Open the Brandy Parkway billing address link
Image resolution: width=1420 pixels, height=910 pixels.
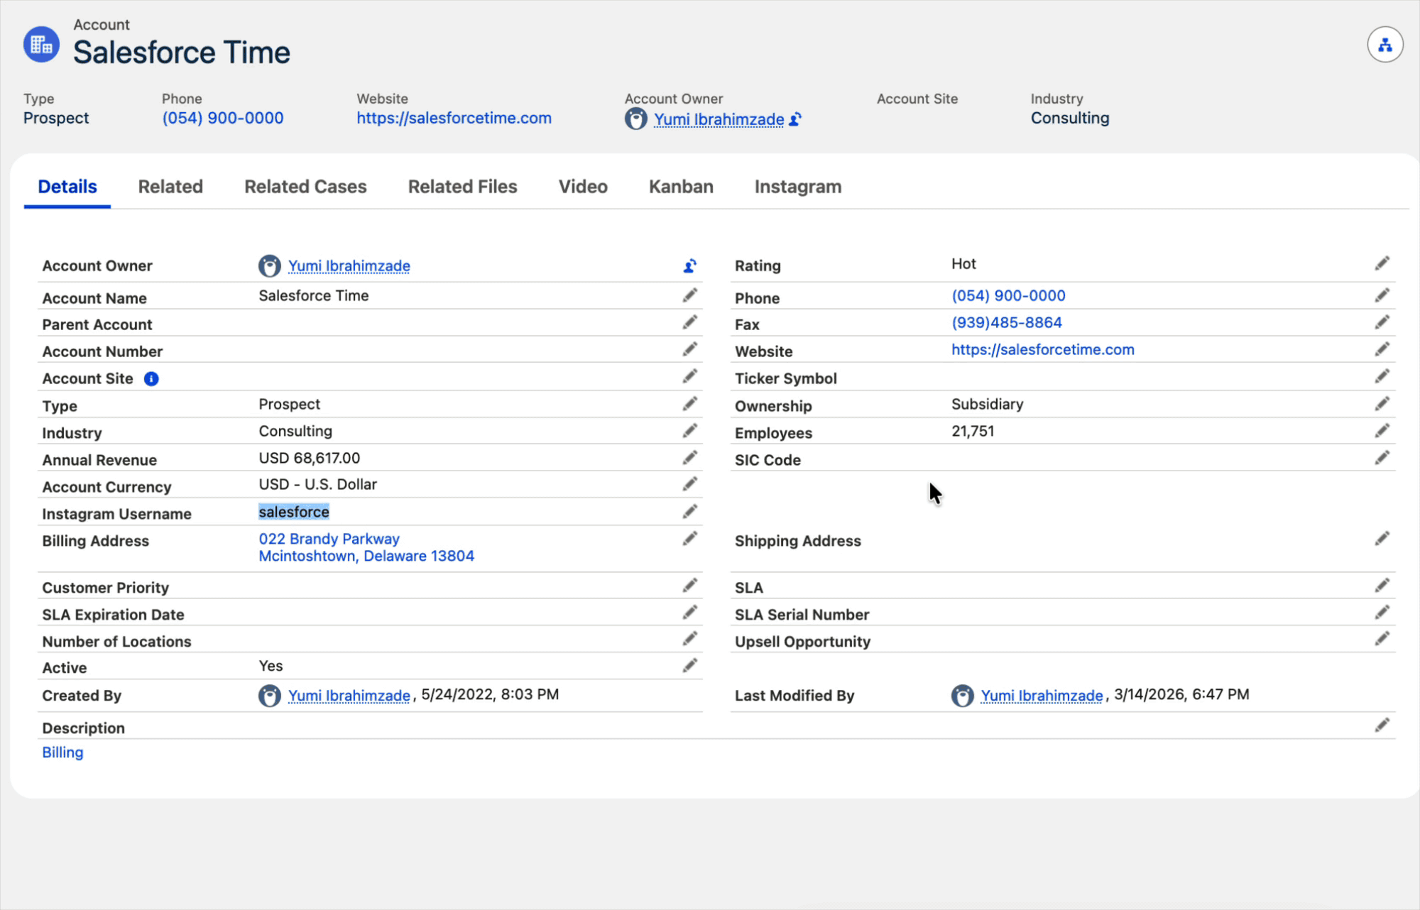click(x=329, y=538)
